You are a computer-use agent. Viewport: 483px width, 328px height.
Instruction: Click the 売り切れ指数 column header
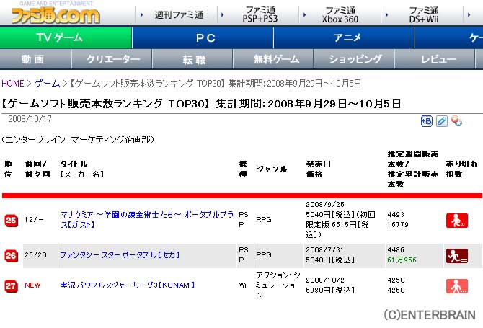point(461,169)
